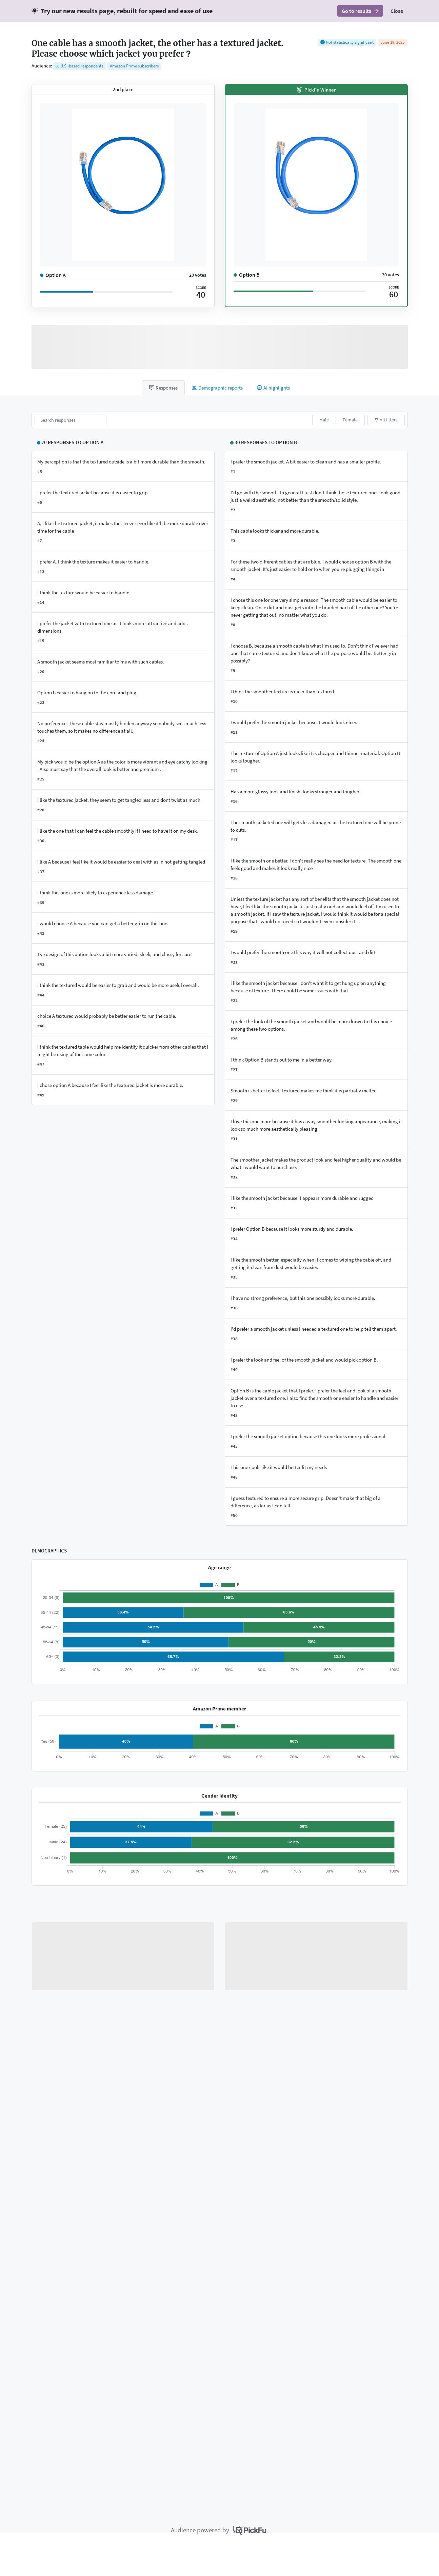
Task: Close the new results page banner
Action: click(x=397, y=11)
